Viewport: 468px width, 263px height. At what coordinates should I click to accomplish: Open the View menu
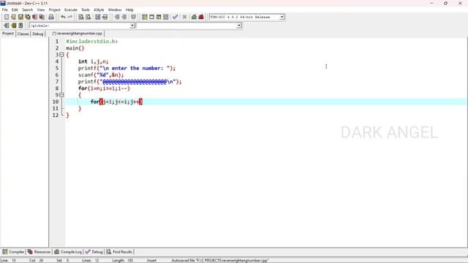(x=41, y=9)
